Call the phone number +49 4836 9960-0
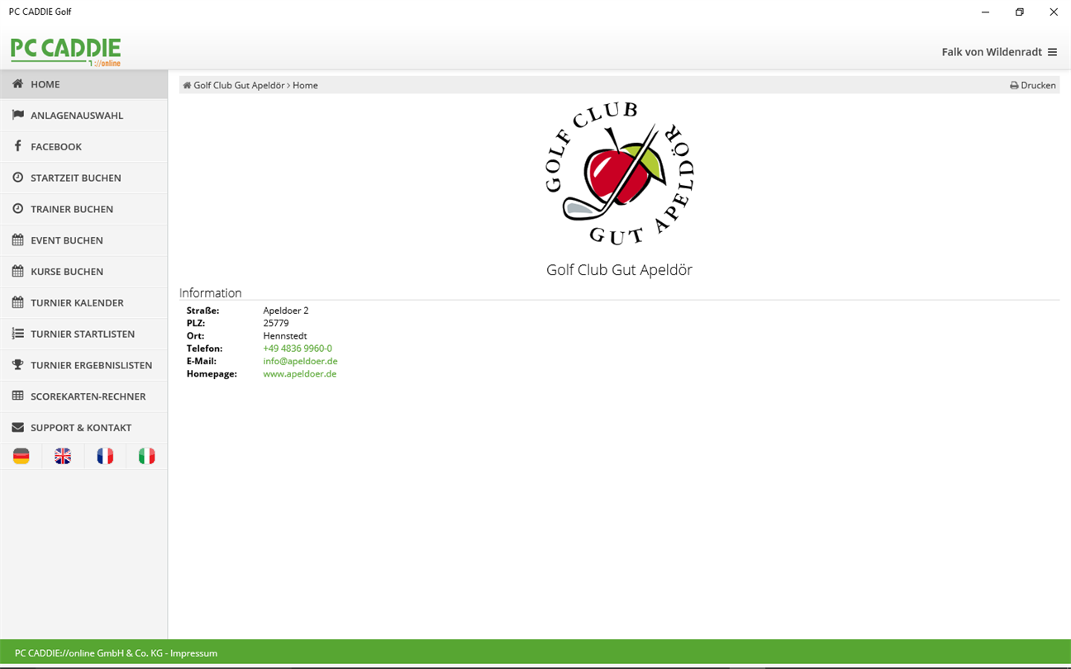Image resolution: width=1071 pixels, height=669 pixels. tap(297, 349)
